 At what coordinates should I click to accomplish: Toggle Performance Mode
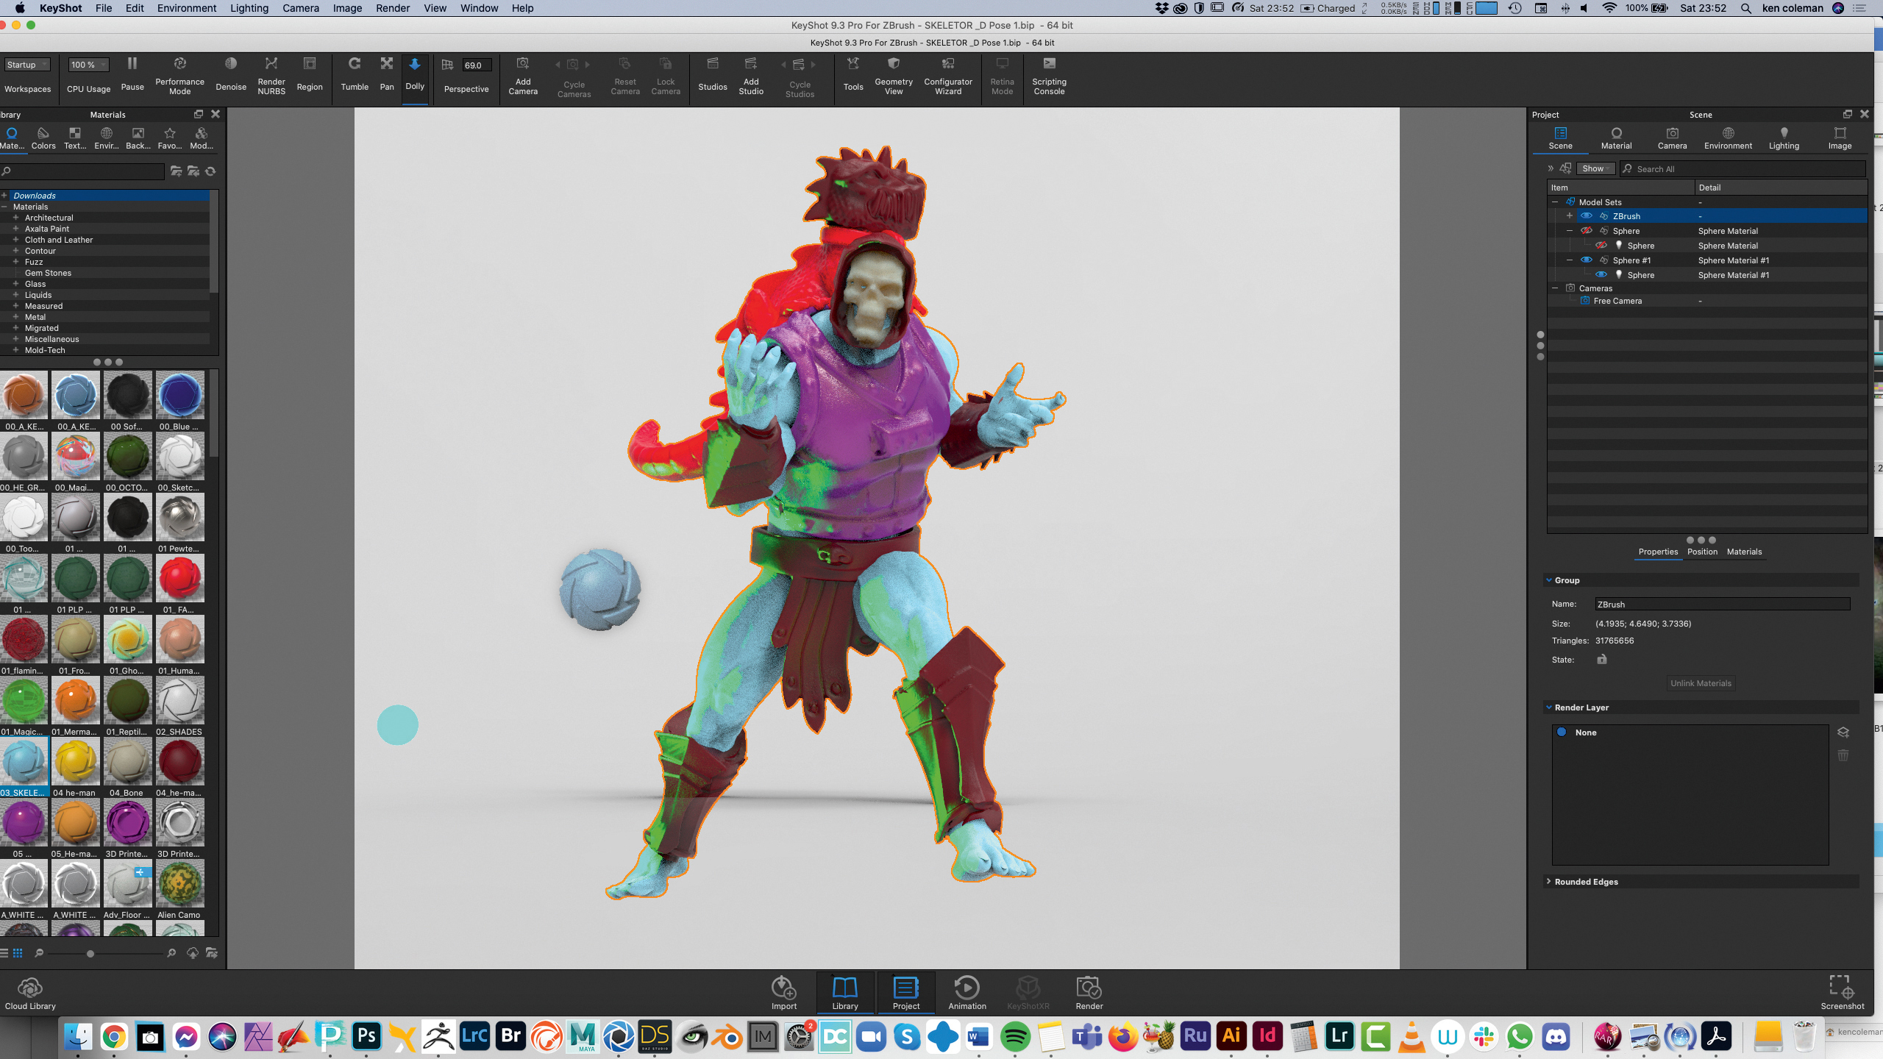(x=179, y=76)
